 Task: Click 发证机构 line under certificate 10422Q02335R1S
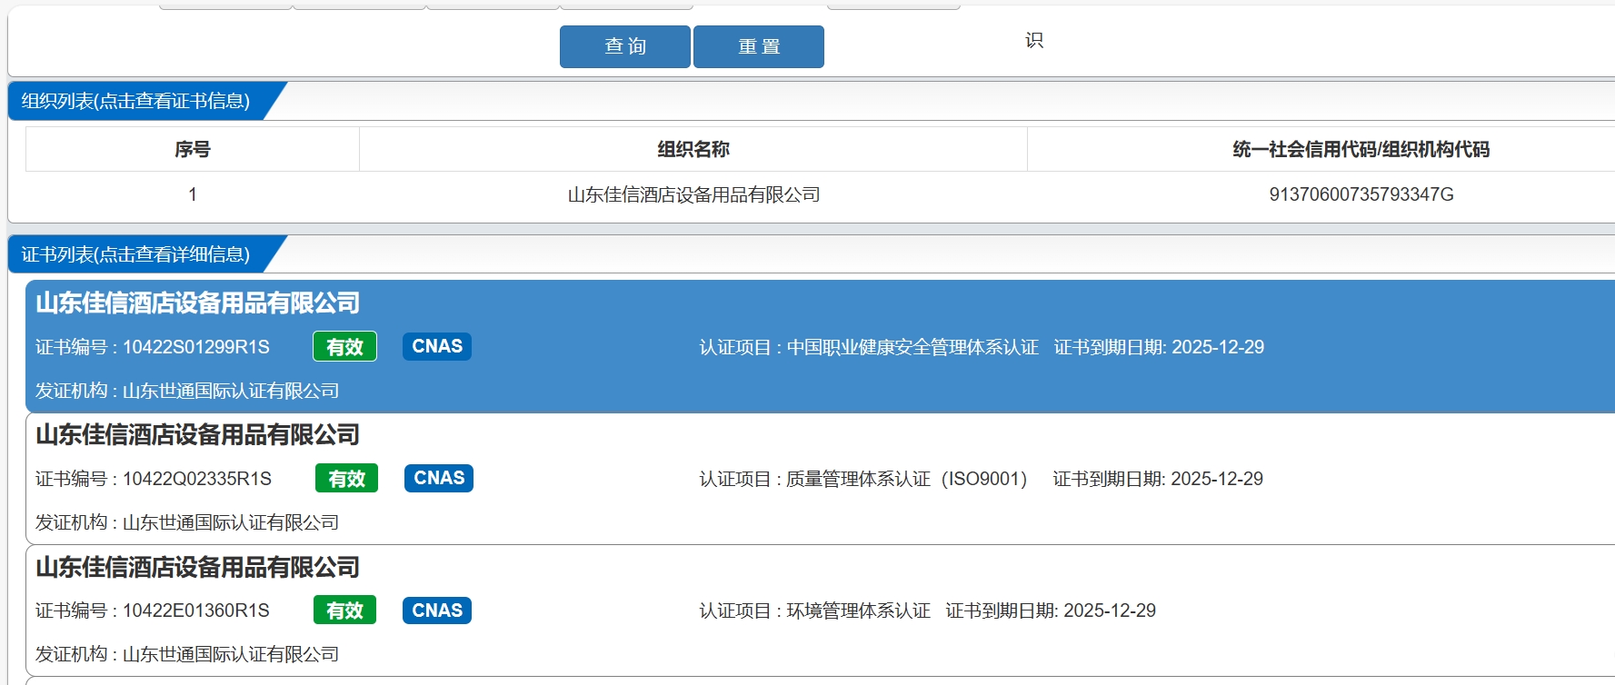187,522
